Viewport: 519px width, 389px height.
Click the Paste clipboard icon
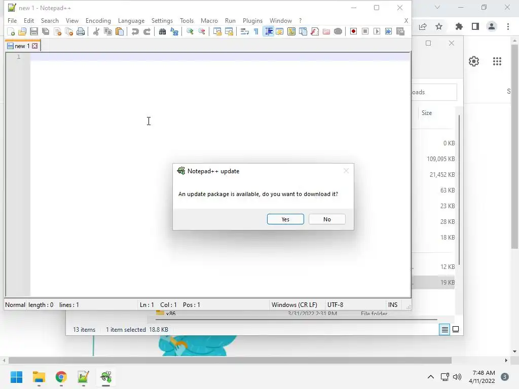point(120,31)
